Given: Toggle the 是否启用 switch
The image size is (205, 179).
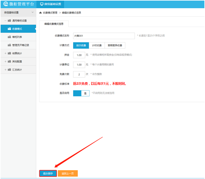Looking at the screenshot, I should [81, 93].
